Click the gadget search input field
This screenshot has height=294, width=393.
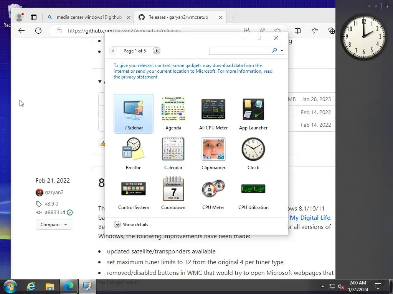(241, 51)
